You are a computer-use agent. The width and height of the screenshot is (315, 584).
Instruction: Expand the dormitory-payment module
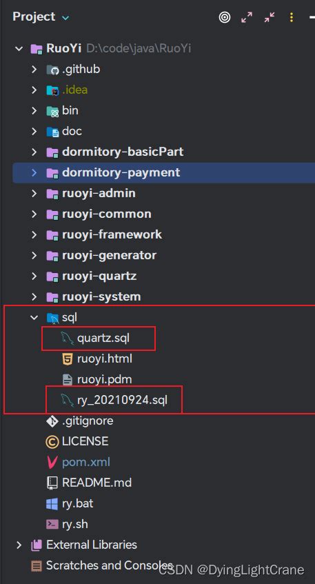[34, 172]
